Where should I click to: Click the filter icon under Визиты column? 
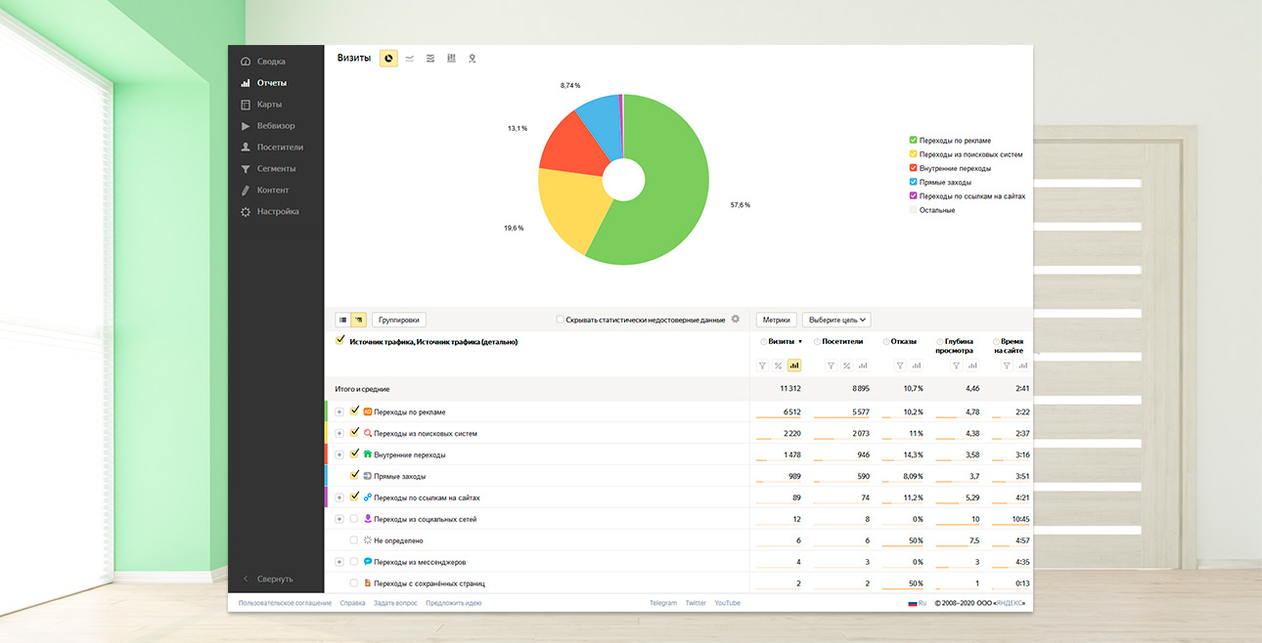coord(762,365)
